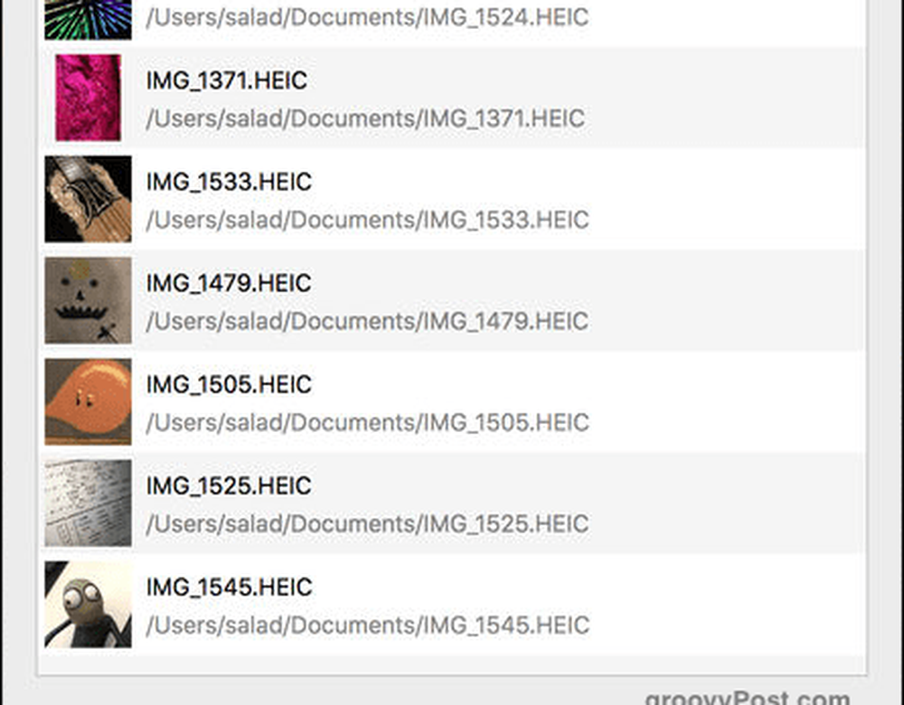Select the pink fabric thumbnail of IMG_1371
Viewport: 904px width, 705px height.
[x=88, y=98]
